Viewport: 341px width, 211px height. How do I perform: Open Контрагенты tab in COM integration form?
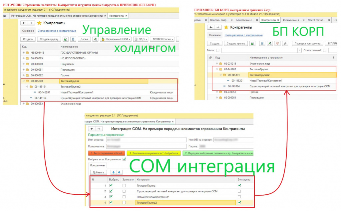[x=97, y=165]
